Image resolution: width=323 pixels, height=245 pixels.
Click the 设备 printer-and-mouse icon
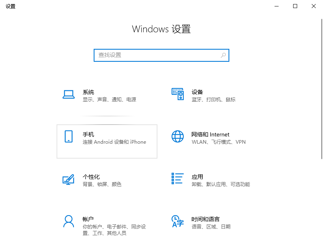(x=177, y=94)
